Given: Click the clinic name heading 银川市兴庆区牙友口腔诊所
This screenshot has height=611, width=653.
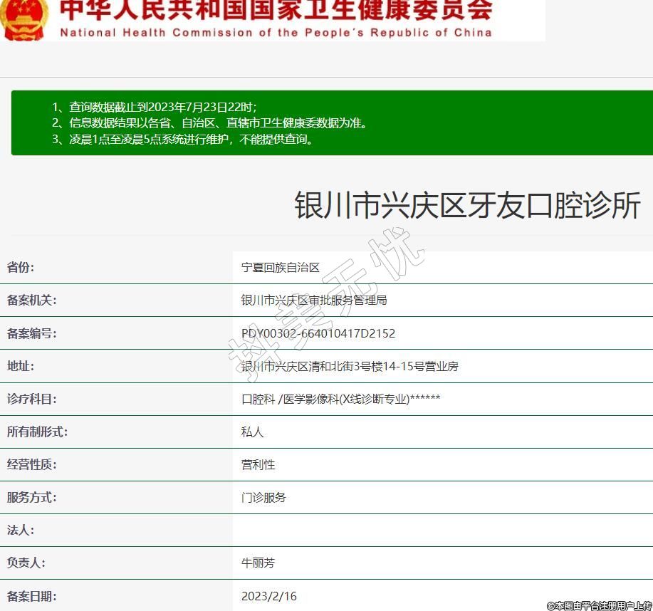Looking at the screenshot, I should tap(467, 206).
